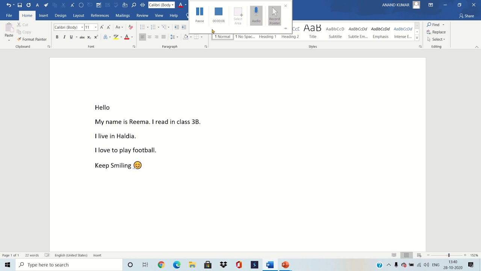This screenshot has width=481, height=271.
Task: Switch to the References tab
Action: pyautogui.click(x=100, y=15)
